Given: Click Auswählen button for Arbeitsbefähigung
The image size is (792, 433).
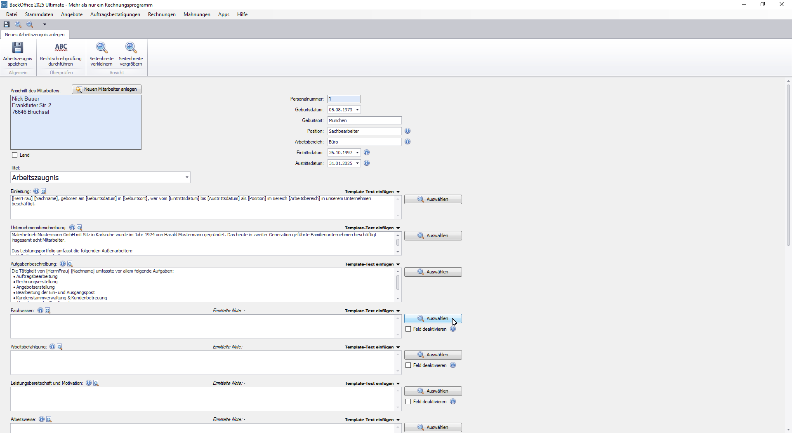Looking at the screenshot, I should pos(433,355).
